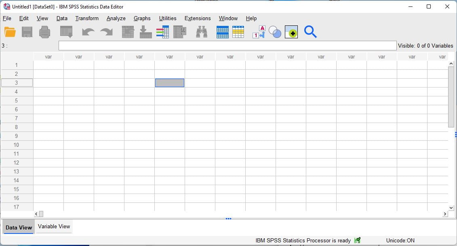This screenshot has height=246, width=457.
Task: Open the Transform menu
Action: pyautogui.click(x=87, y=18)
